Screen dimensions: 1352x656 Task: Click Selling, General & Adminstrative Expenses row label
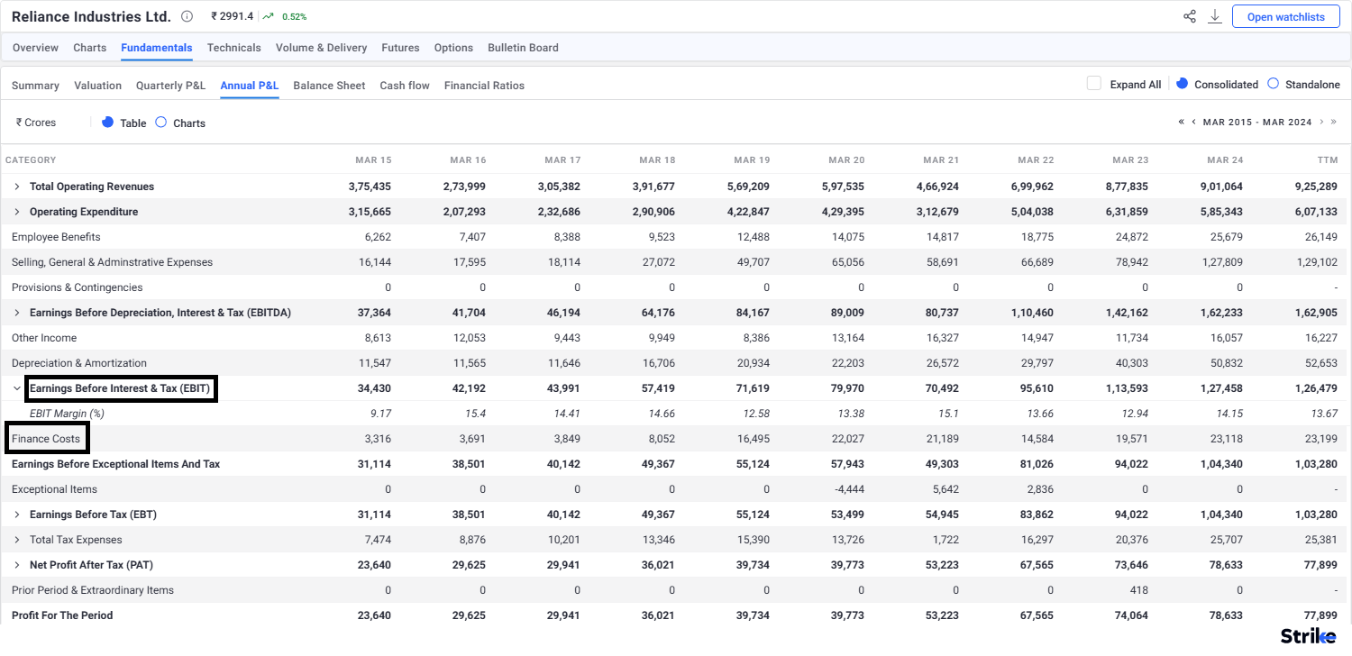point(112,262)
